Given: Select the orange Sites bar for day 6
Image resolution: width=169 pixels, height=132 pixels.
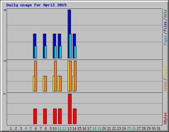Looking at the screenshot, I should coord(36,76).
